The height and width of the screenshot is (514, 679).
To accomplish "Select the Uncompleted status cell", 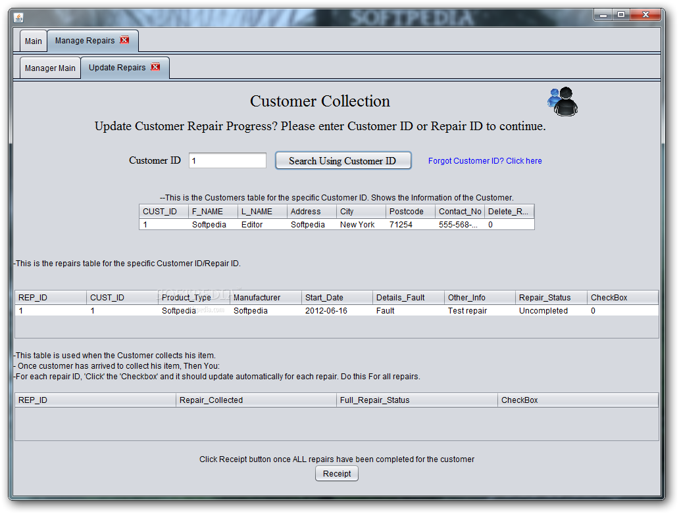I will [551, 310].
